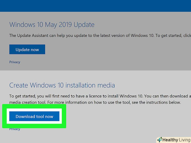
Task: Click the "Healthy Living" watermark text
Action: coord(176,140)
